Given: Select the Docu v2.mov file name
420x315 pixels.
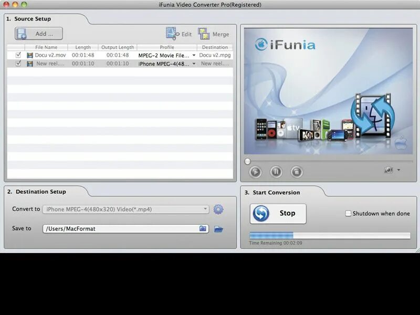Looking at the screenshot, I should click(x=50, y=55).
